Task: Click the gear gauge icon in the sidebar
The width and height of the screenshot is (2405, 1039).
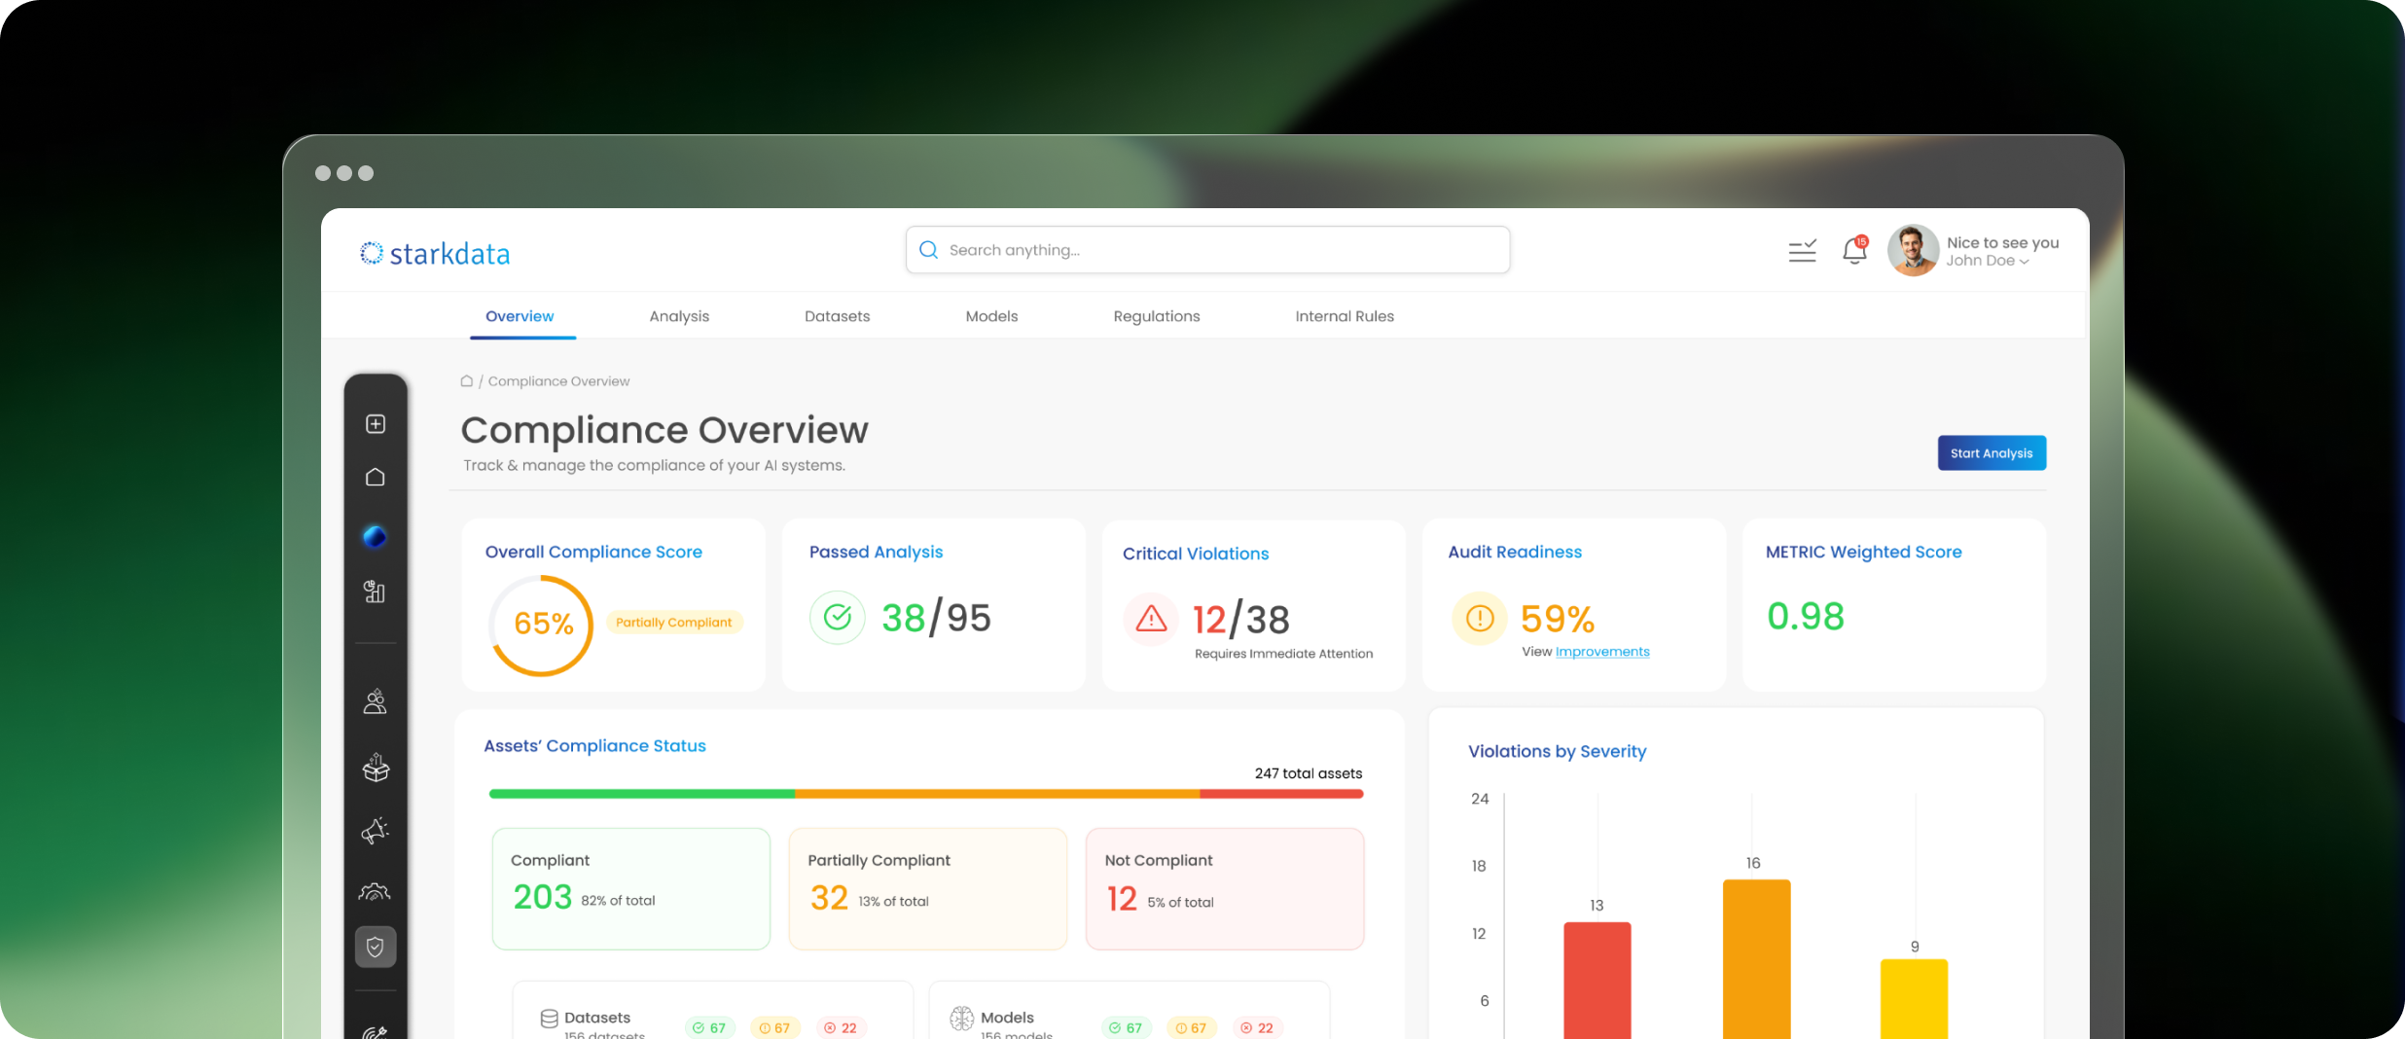Action: coord(375,891)
